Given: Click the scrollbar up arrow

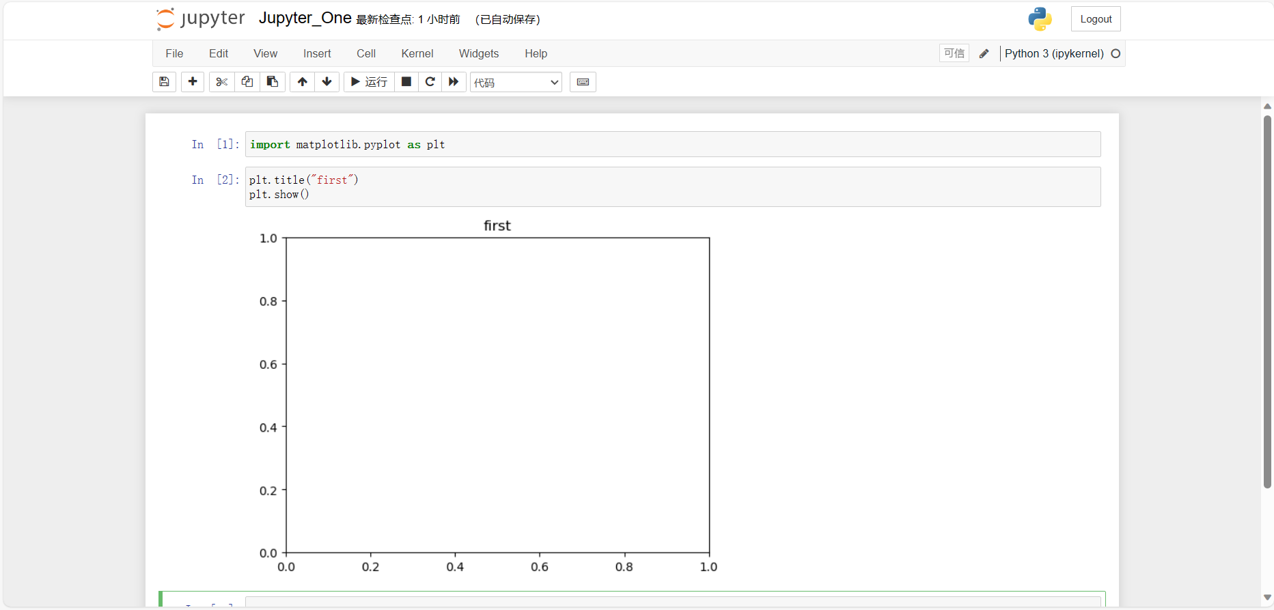Looking at the screenshot, I should 1267,106.
